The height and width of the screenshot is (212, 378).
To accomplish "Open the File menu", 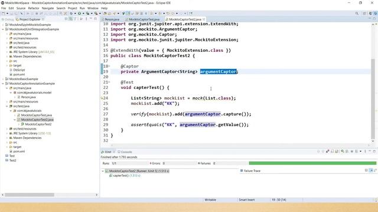I will click(4, 8).
